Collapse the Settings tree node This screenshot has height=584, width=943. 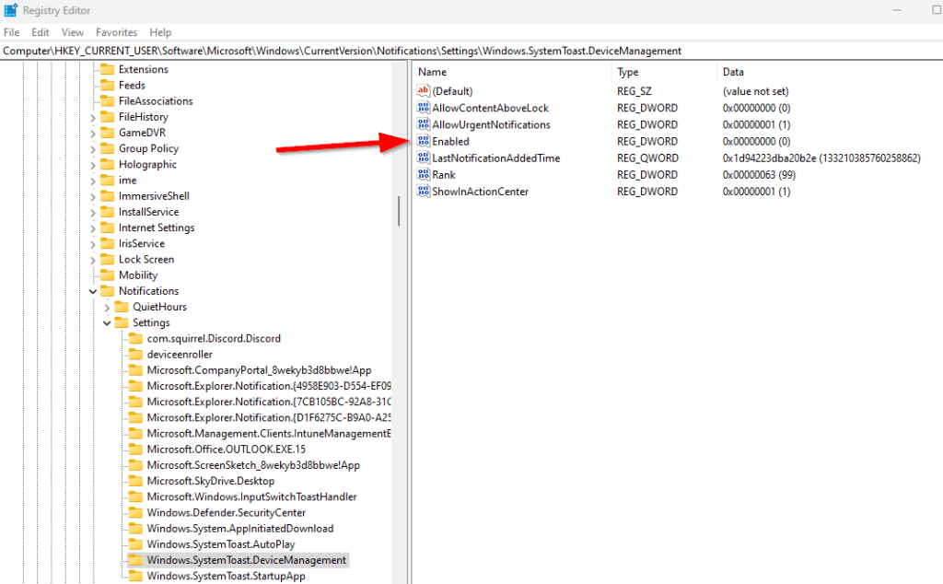tap(107, 323)
